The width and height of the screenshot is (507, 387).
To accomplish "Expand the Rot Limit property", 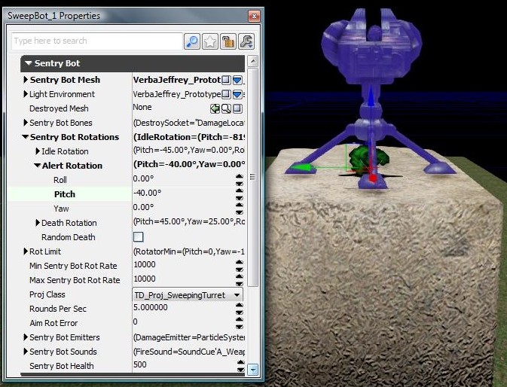I will (x=26, y=251).
